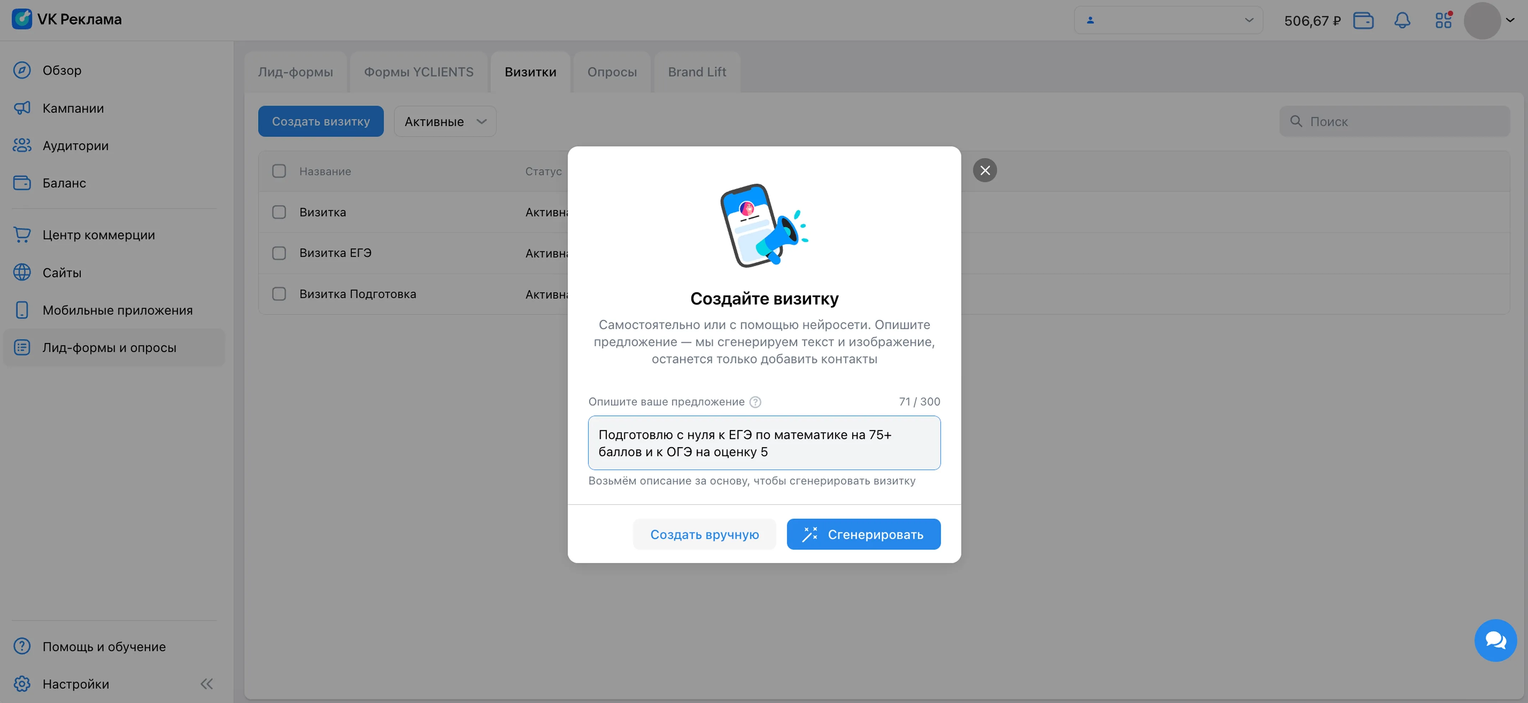
Task: Expand the profile avatar menu chevron
Action: (x=1510, y=20)
